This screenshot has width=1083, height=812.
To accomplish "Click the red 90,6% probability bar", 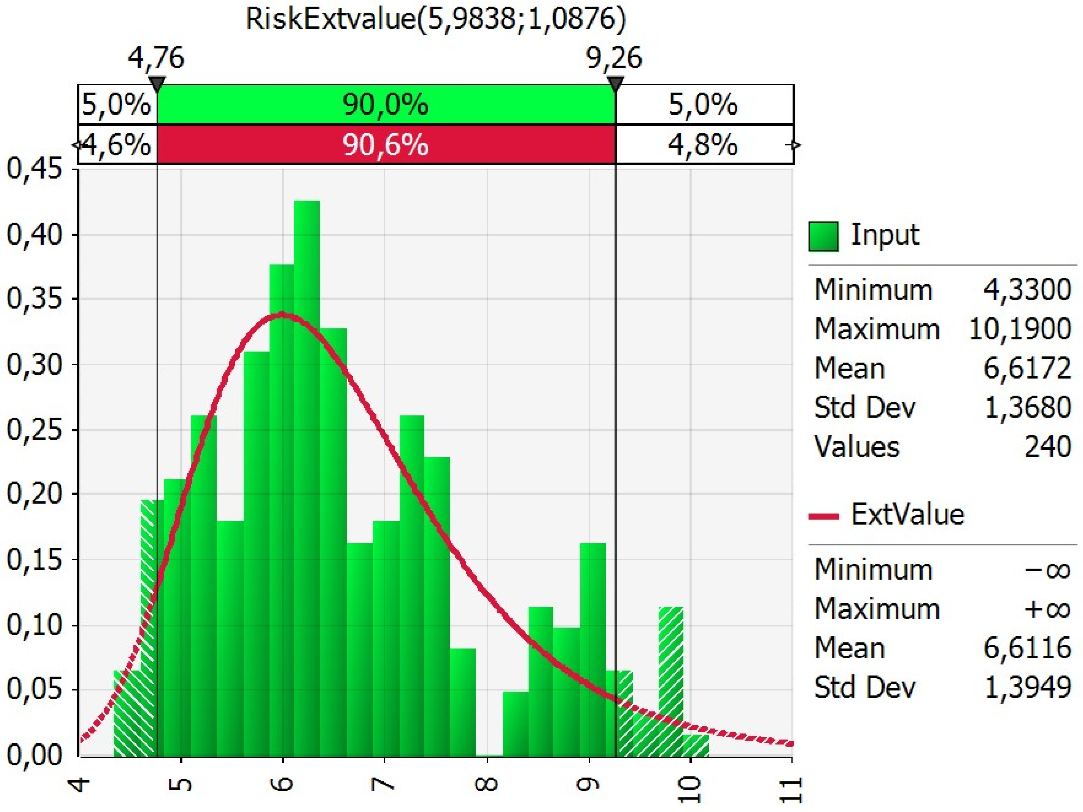I will (x=386, y=145).
